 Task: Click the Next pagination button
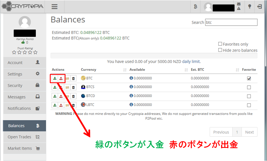[249, 132]
